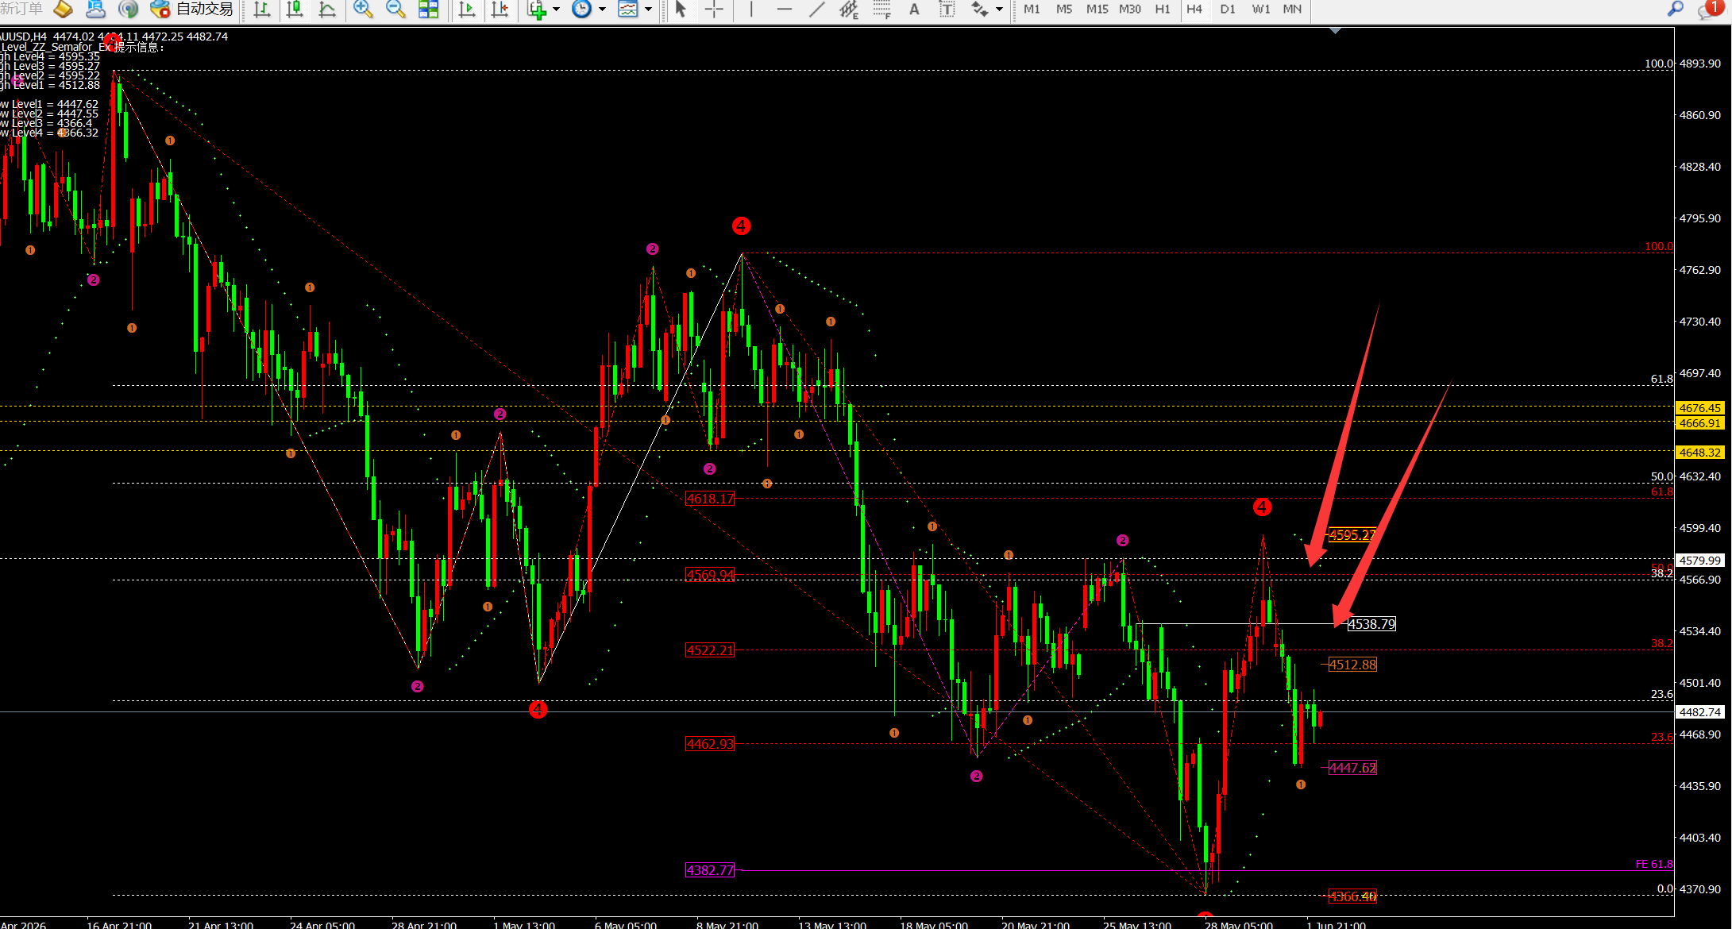The image size is (1732, 929).
Task: Switch timeframe to M1
Action: tap(1032, 10)
